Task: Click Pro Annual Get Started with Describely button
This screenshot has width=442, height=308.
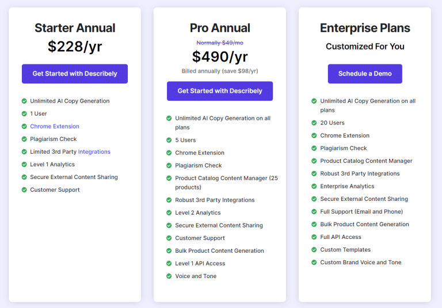Action: tap(220, 91)
